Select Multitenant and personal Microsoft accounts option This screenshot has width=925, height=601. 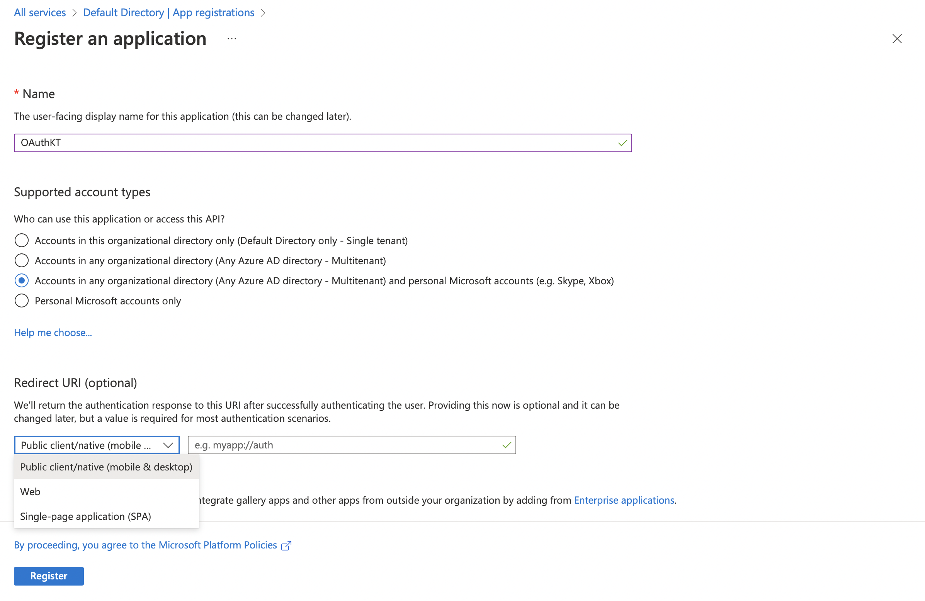tap(21, 281)
